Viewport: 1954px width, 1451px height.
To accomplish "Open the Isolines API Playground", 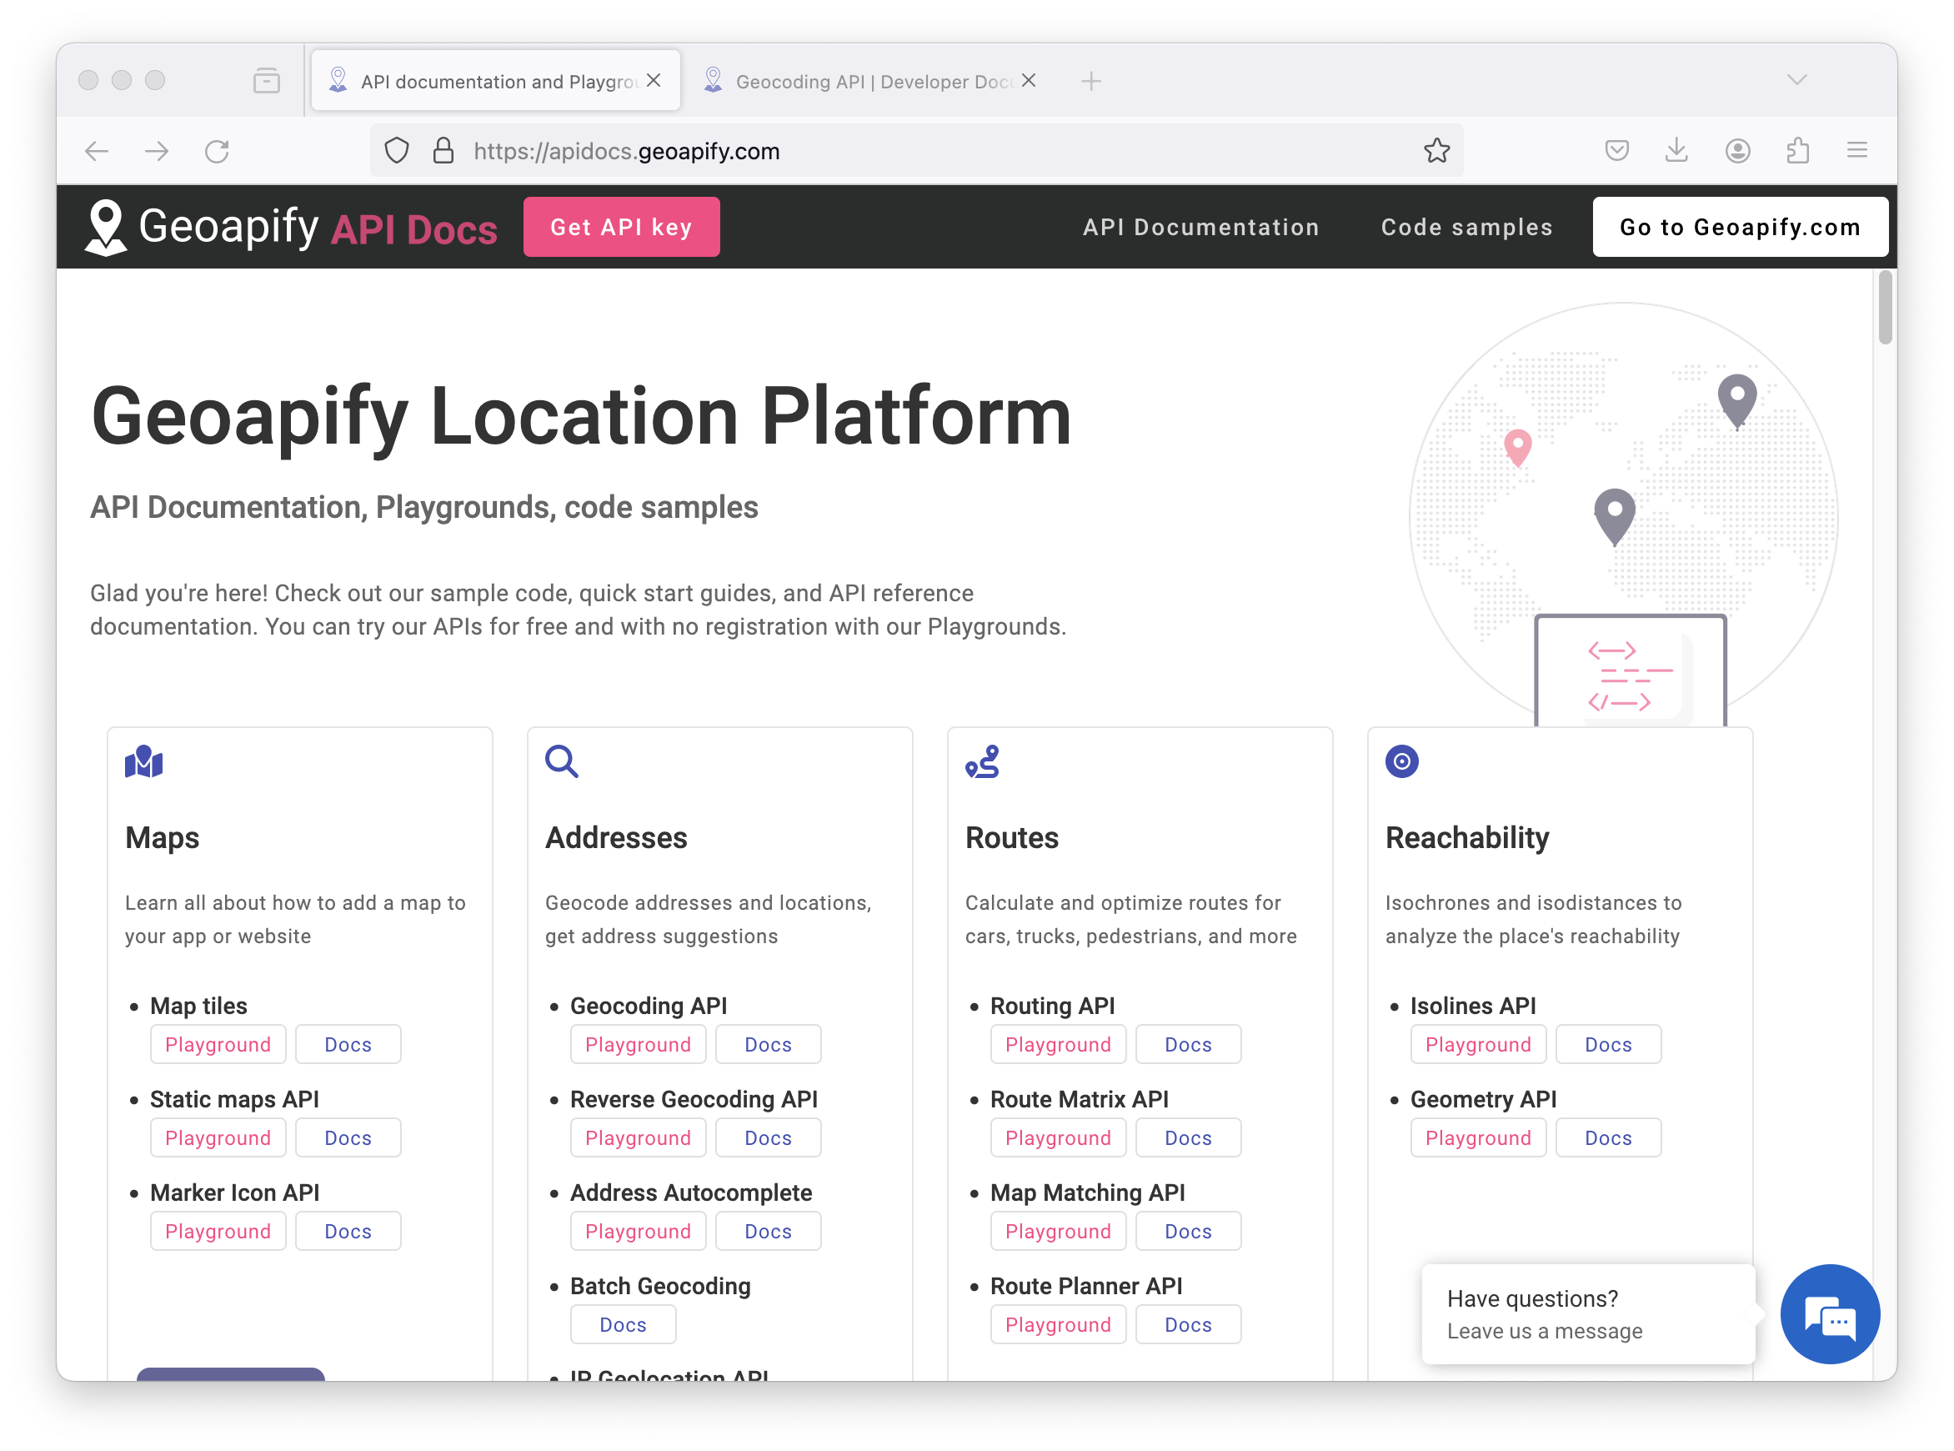I will point(1478,1044).
